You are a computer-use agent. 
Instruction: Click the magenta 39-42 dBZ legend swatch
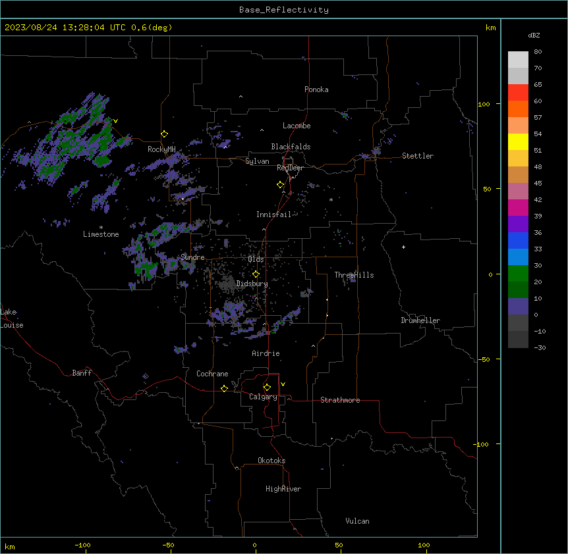pyautogui.click(x=518, y=207)
